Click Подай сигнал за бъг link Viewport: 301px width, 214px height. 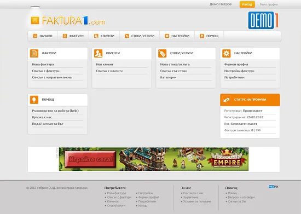48,124
